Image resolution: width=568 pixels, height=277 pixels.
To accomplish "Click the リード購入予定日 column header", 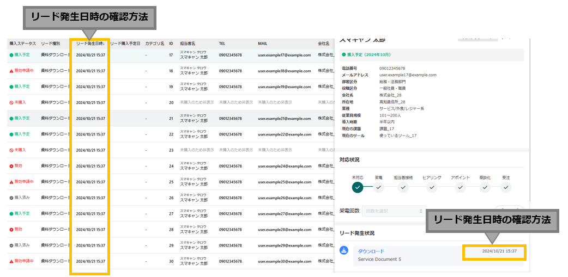I will (x=125, y=43).
